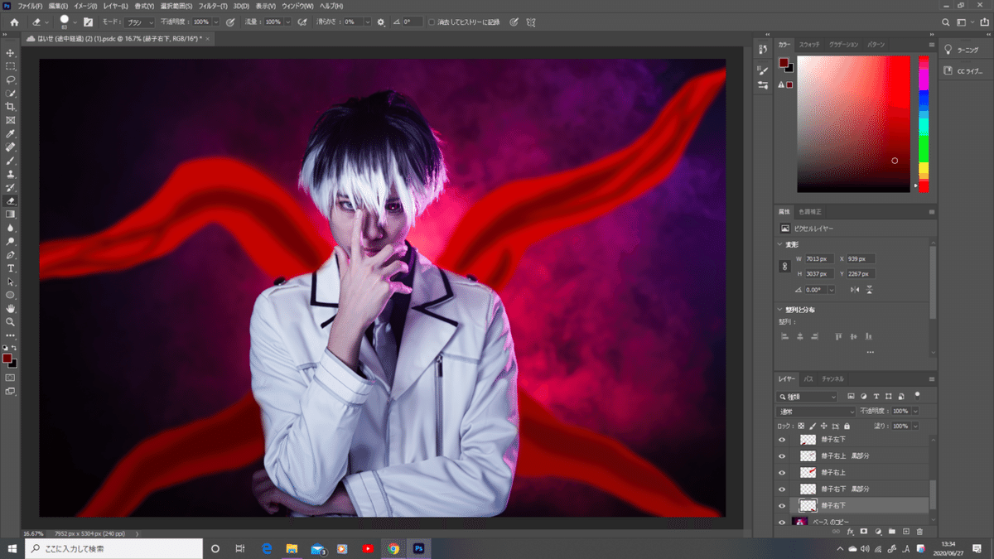The height and width of the screenshot is (559, 994).
Task: Create a new group folder icon
Action: (x=892, y=531)
